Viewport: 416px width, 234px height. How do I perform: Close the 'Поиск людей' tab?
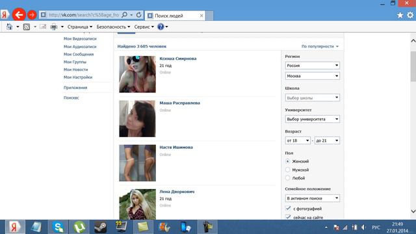[201, 16]
